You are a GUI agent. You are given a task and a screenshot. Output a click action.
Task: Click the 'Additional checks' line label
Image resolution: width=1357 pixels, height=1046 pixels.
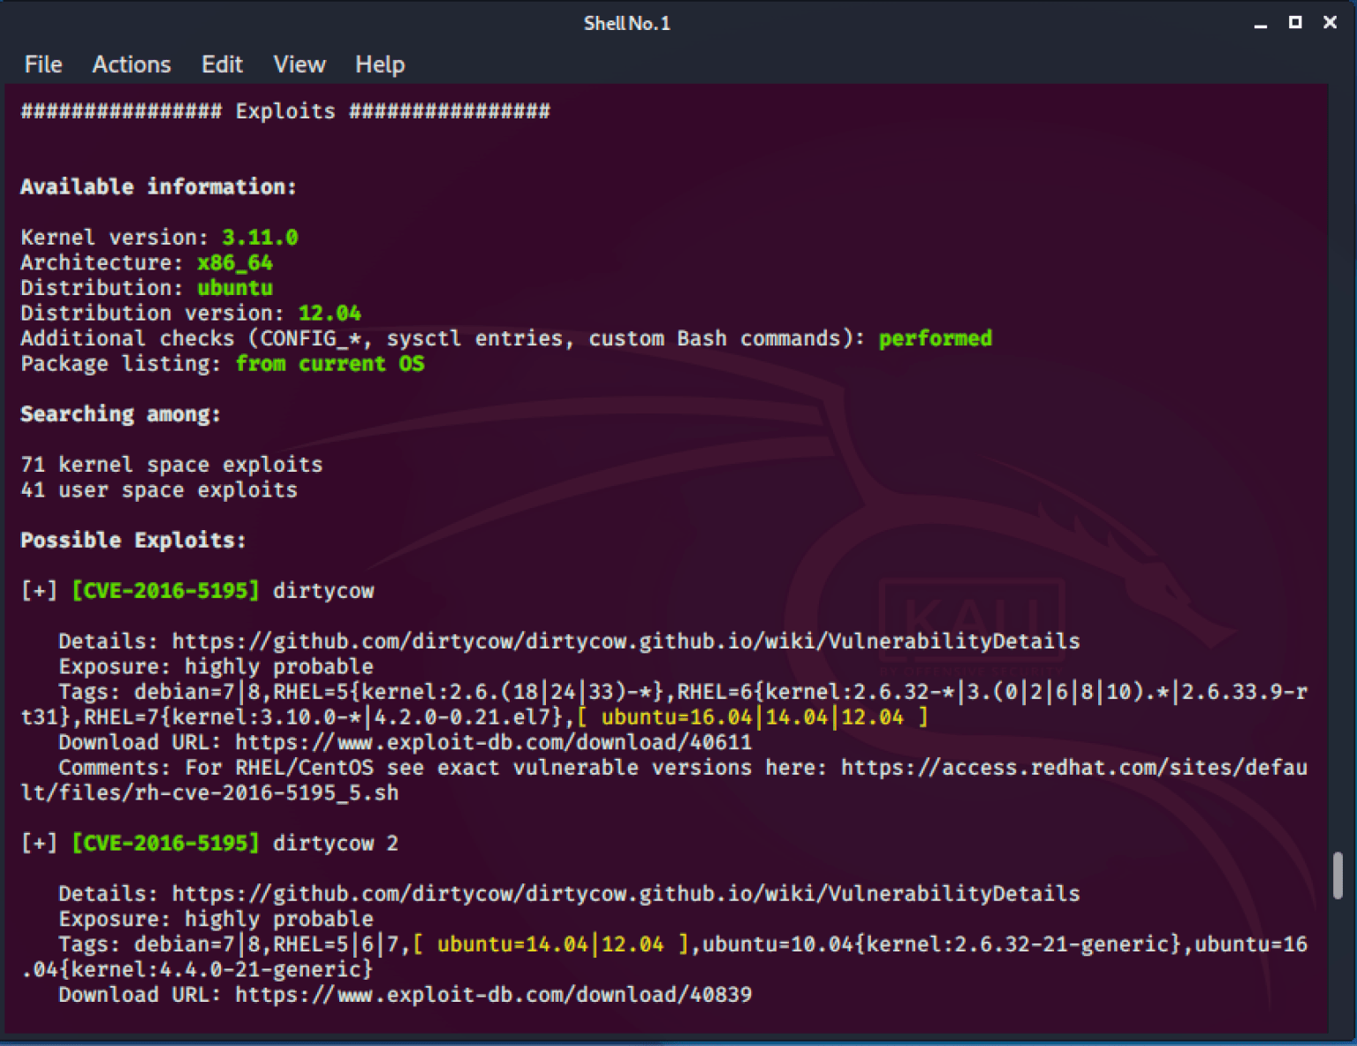point(443,339)
